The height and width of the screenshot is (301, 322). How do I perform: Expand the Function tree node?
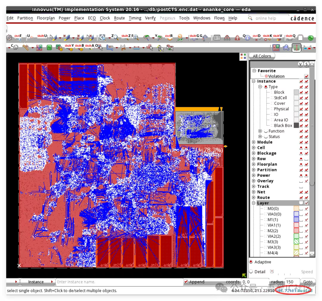[260, 131]
